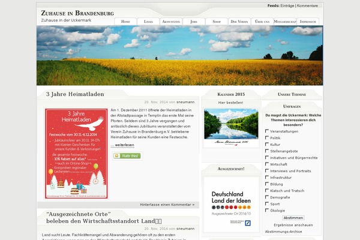Click the Unsere Termine heading
The height and width of the screenshot is (240, 360).
click(292, 94)
